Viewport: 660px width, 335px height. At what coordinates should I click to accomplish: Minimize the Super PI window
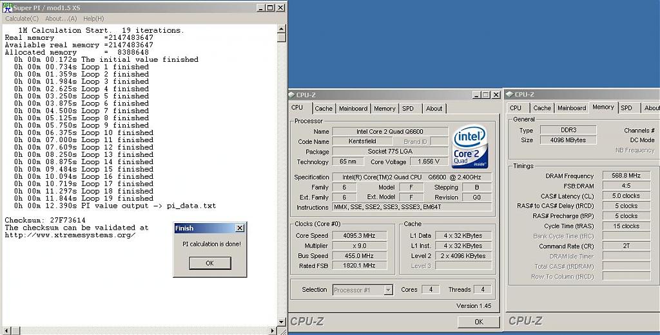pyautogui.click(x=260, y=8)
